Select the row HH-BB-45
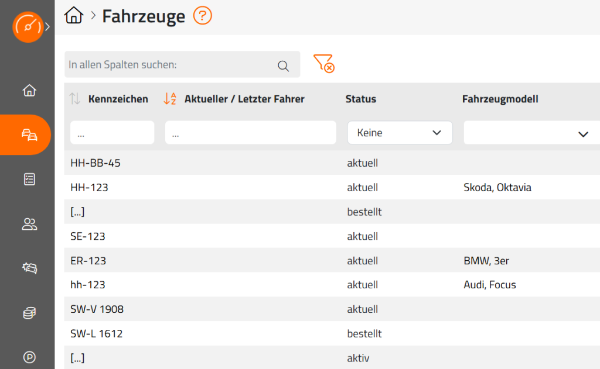 [332, 163]
